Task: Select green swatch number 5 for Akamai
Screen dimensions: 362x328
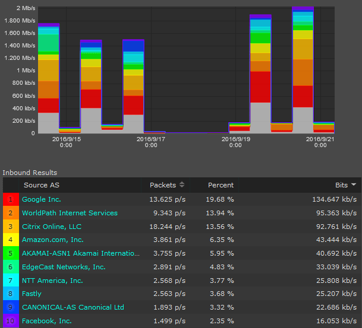Action: tap(11, 253)
